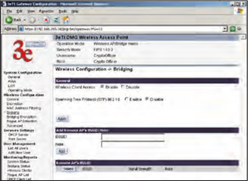
Task: Open Rogue AP List link
Action: pyautogui.click(x=18, y=175)
